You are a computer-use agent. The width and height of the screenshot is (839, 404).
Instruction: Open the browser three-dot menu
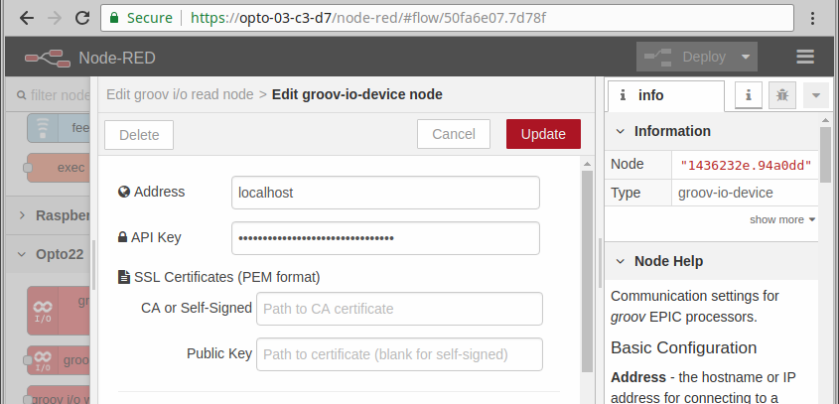click(812, 18)
